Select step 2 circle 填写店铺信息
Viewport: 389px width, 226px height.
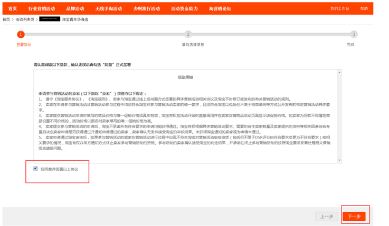(188, 34)
